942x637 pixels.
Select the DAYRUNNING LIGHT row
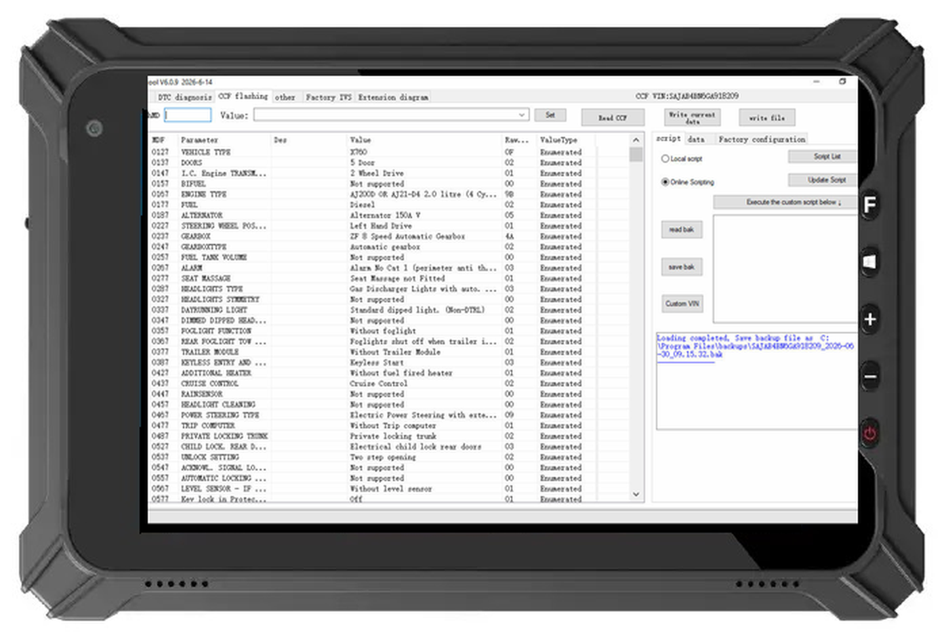[x=389, y=310]
